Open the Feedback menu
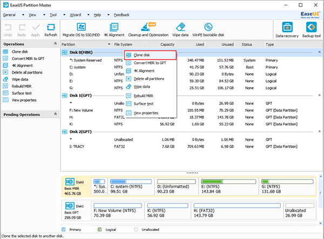The height and width of the screenshot is (239, 324). pyautogui.click(x=122, y=15)
